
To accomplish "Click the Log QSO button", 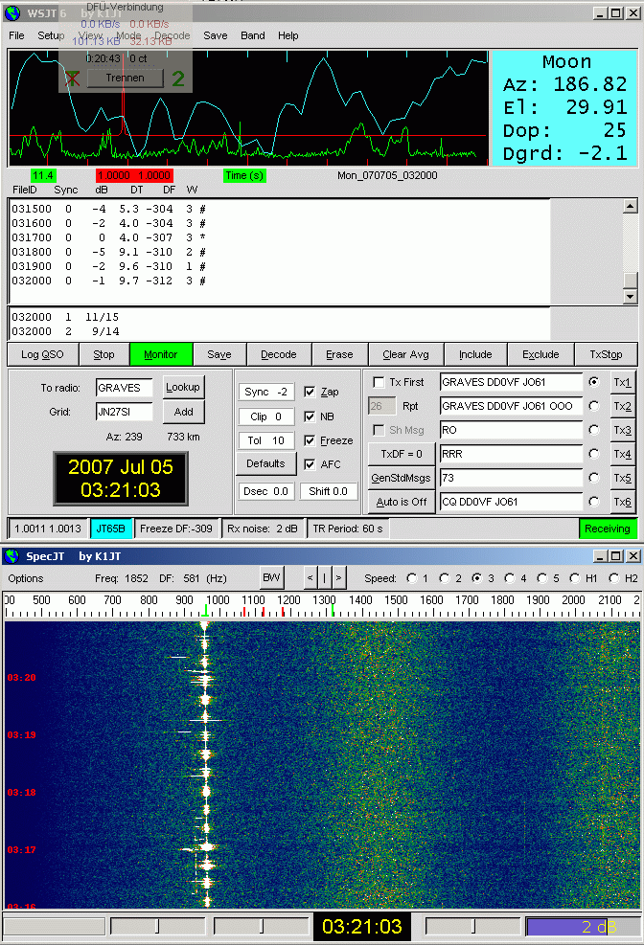I will pyautogui.click(x=42, y=354).
